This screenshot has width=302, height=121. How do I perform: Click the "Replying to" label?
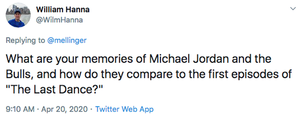(25, 40)
